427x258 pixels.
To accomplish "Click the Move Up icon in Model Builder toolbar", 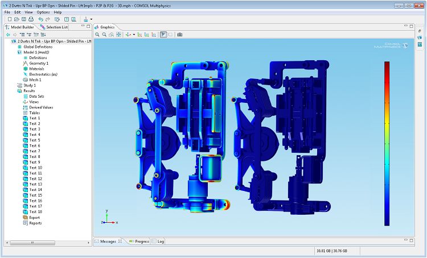I will (x=36, y=35).
